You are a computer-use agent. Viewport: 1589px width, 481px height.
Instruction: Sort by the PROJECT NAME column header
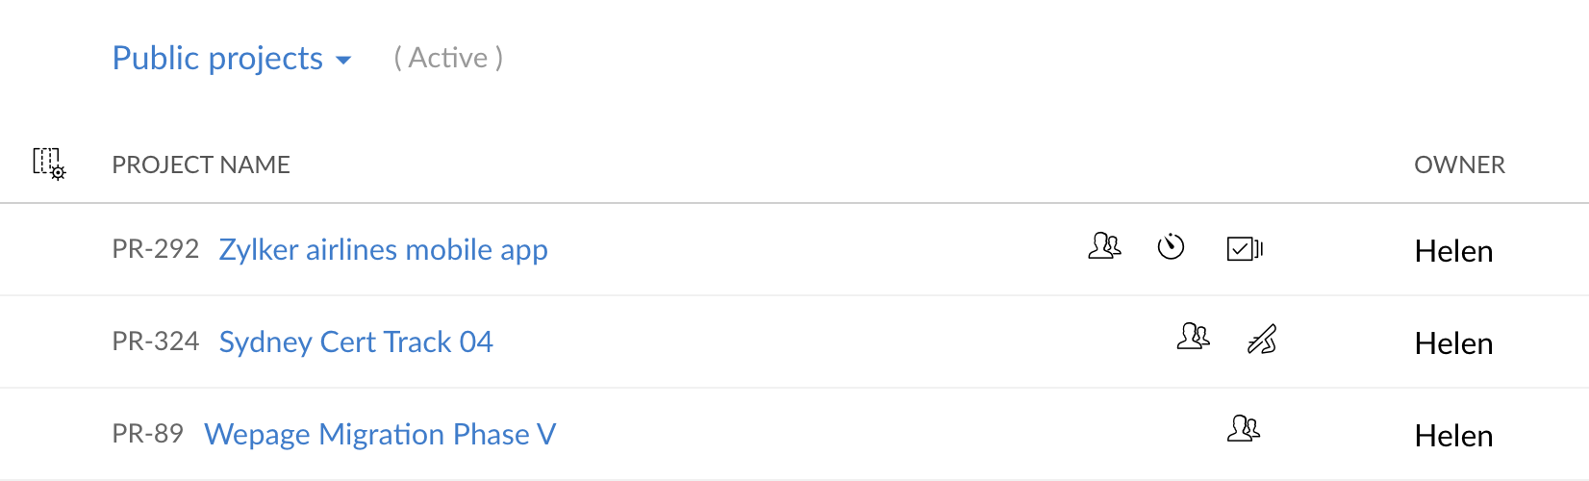(x=201, y=165)
